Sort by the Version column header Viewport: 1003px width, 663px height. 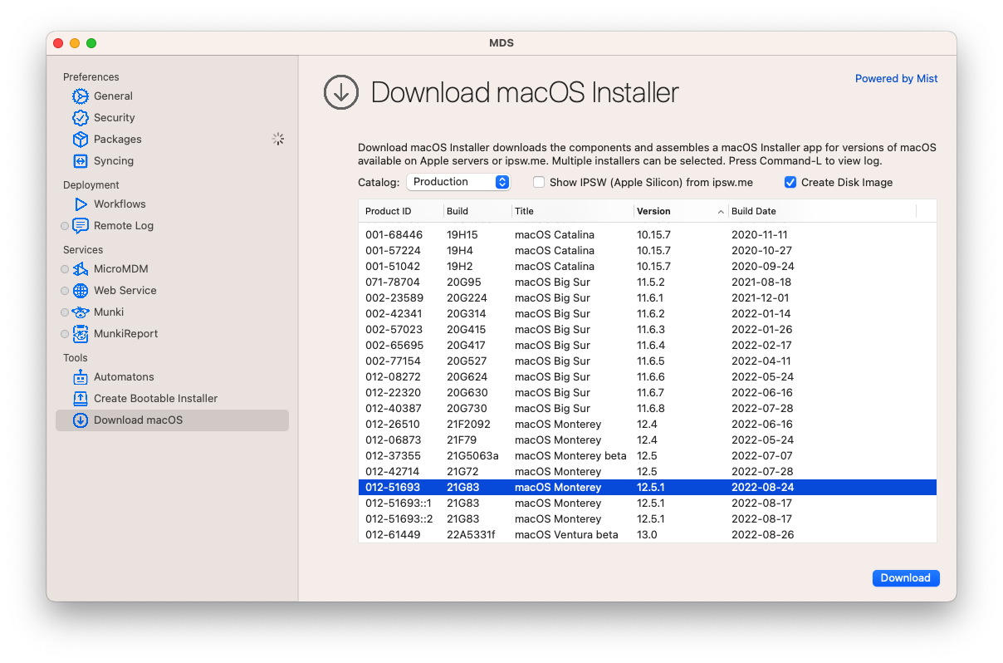681,211
